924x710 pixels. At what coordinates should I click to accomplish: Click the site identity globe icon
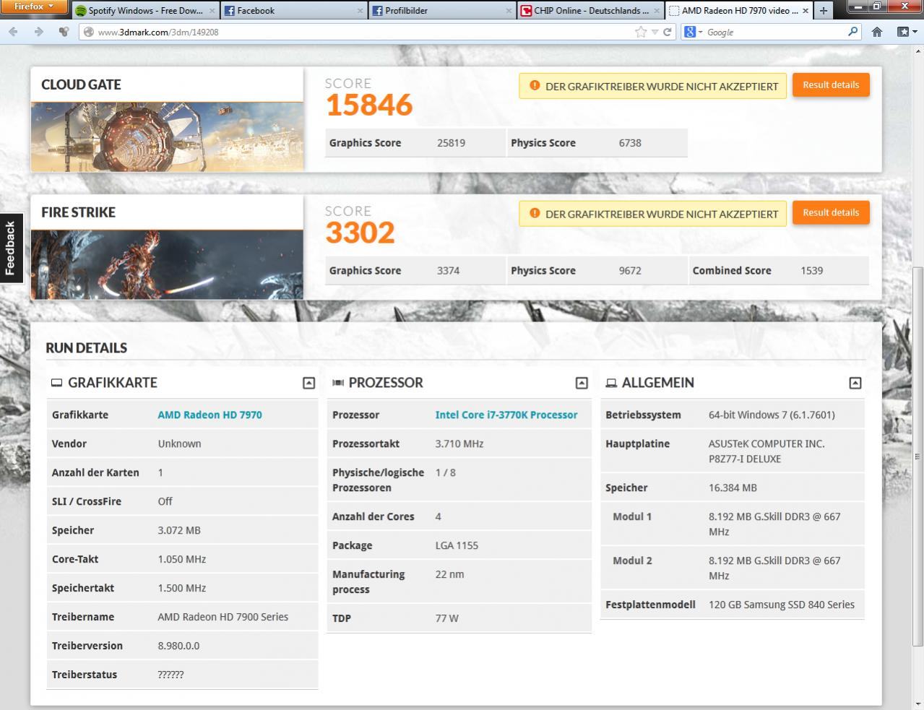click(x=89, y=32)
